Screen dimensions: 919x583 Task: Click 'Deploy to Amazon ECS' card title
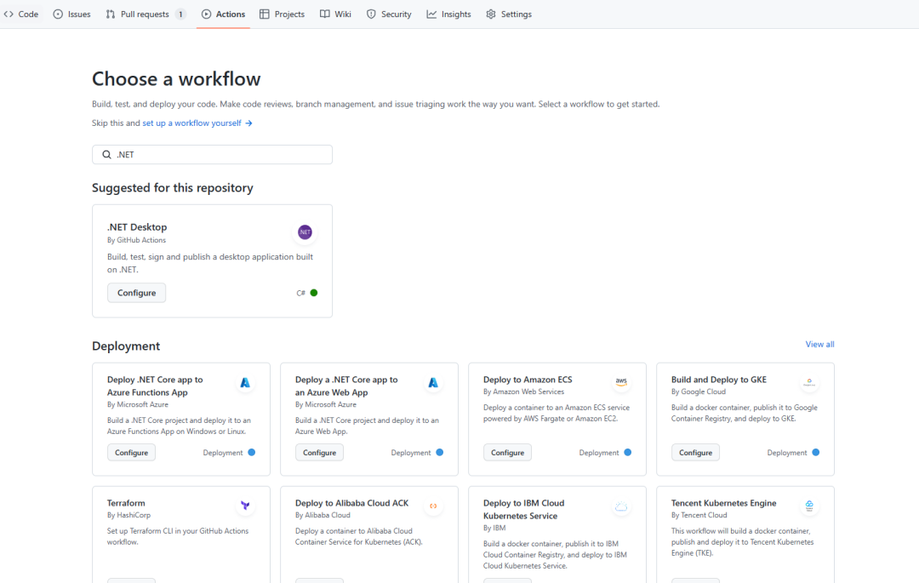528,380
